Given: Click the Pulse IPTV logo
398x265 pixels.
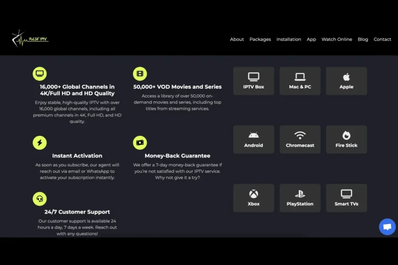Looking at the screenshot, I should click(29, 38).
